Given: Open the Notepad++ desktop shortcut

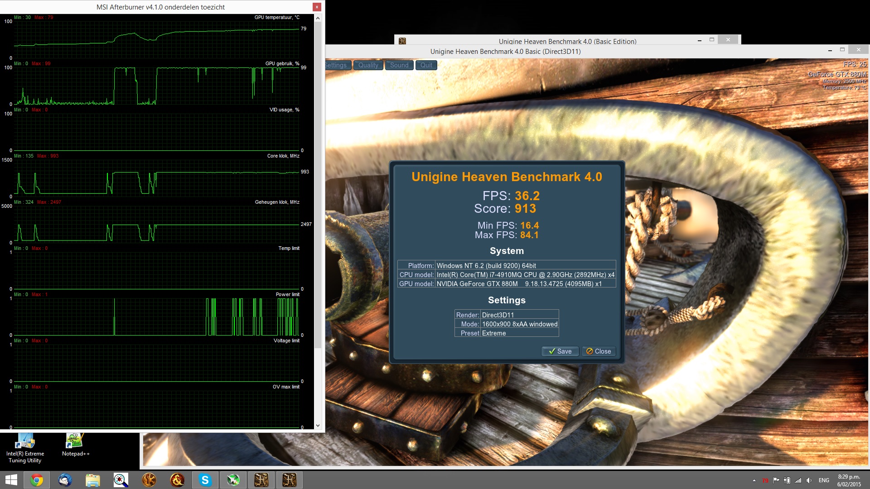Looking at the screenshot, I should pyautogui.click(x=76, y=445).
